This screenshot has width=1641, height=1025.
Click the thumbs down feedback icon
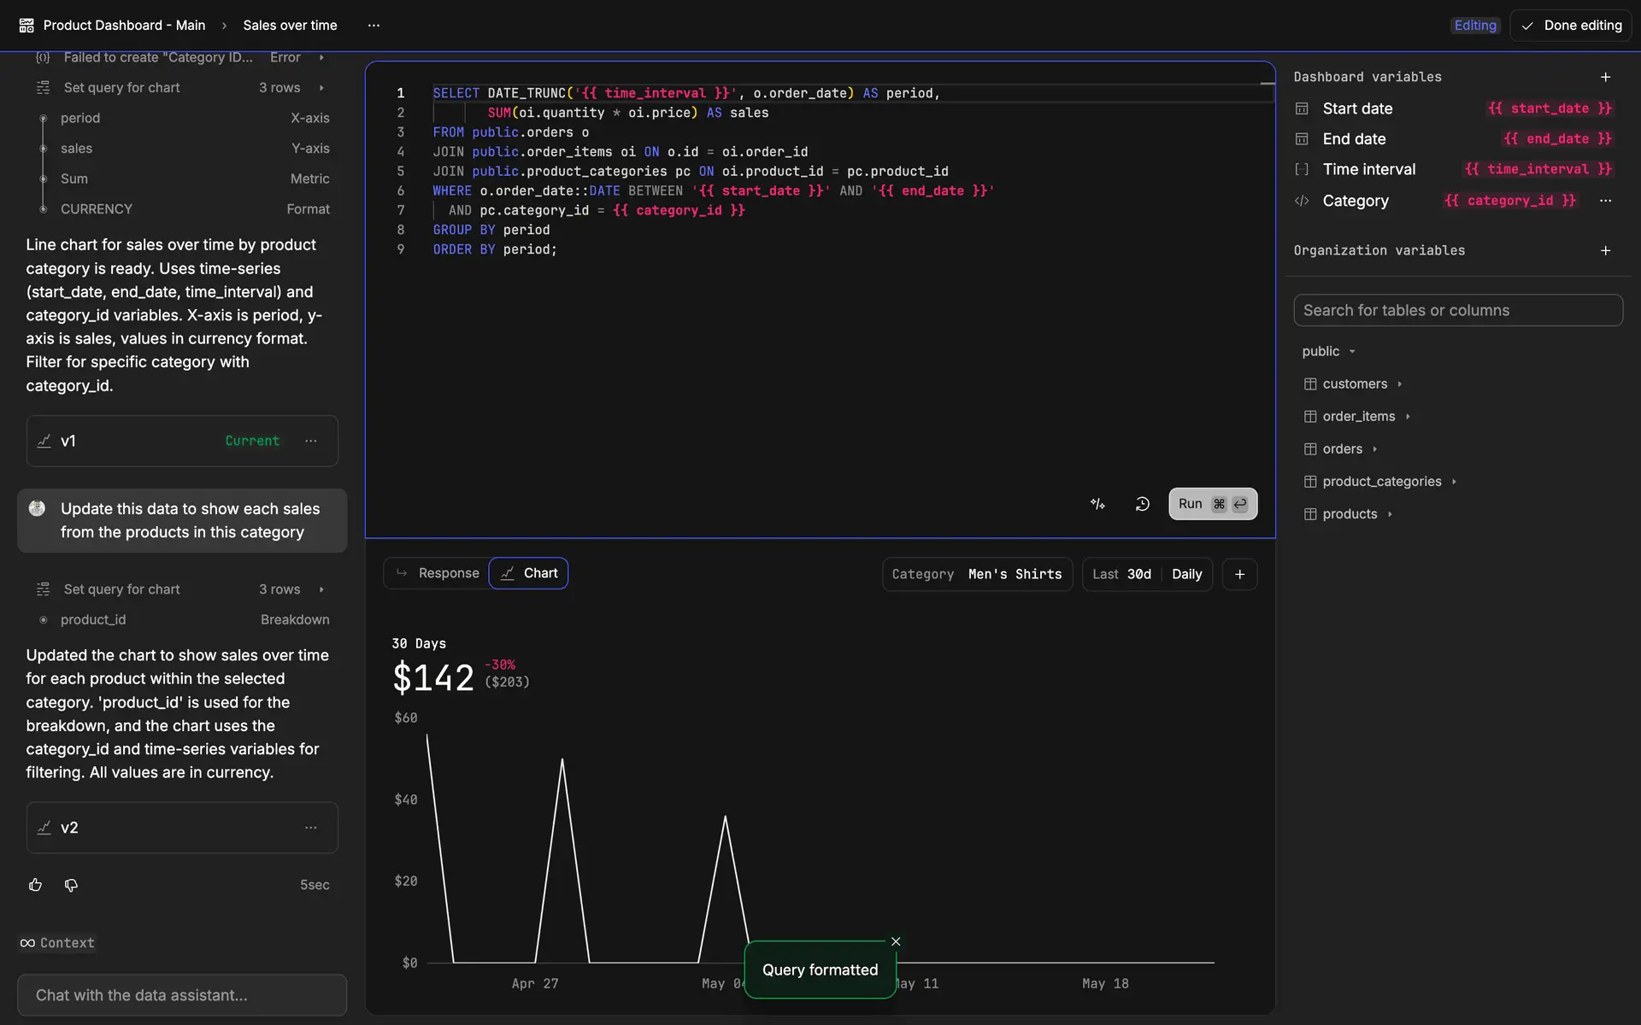tap(71, 885)
